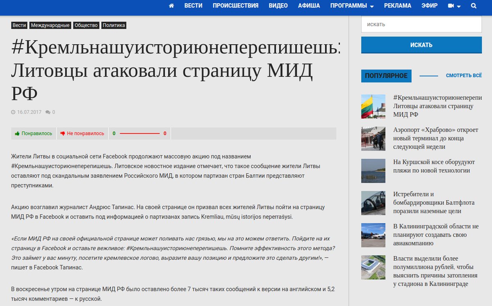Open popular article about Литовцы атаковали МИД
492x306 pixels.
point(437,106)
